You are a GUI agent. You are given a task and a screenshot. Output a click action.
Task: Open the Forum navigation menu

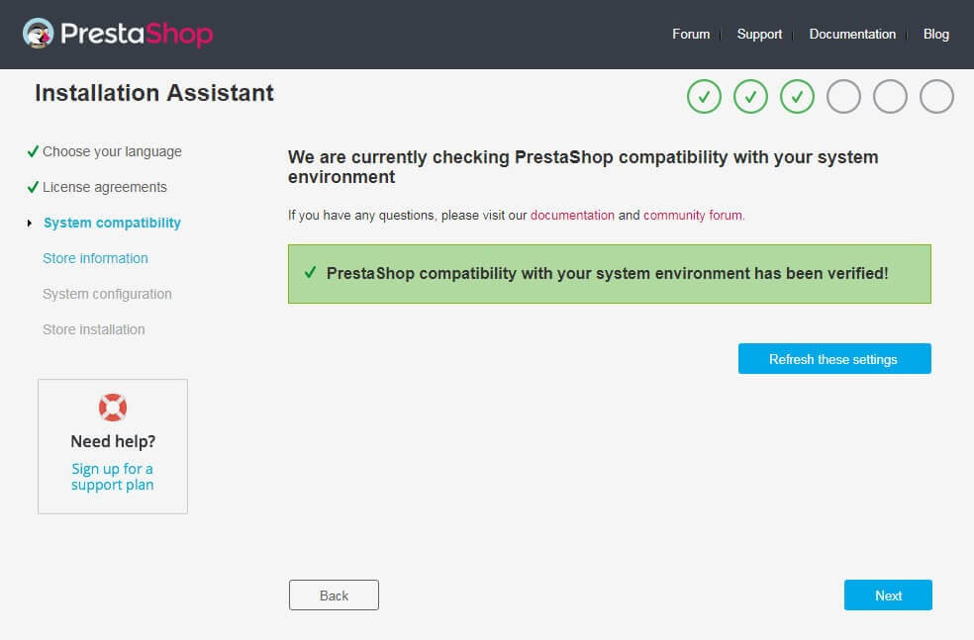691,34
